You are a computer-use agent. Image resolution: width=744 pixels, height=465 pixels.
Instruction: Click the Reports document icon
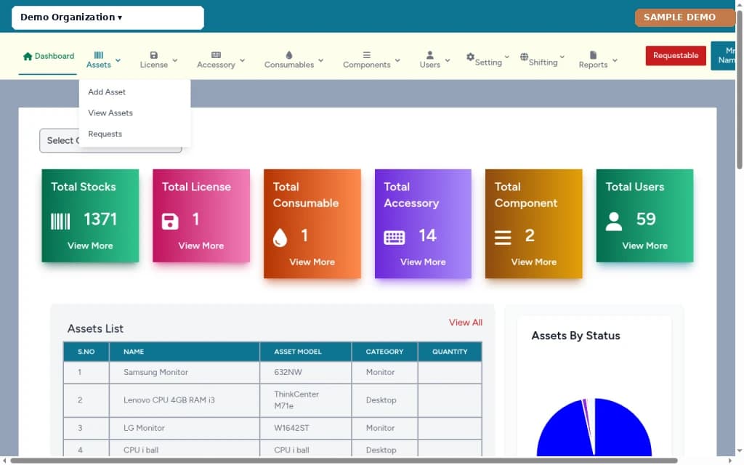click(x=593, y=55)
